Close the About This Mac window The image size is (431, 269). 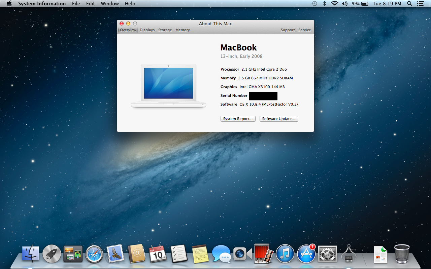coord(122,24)
